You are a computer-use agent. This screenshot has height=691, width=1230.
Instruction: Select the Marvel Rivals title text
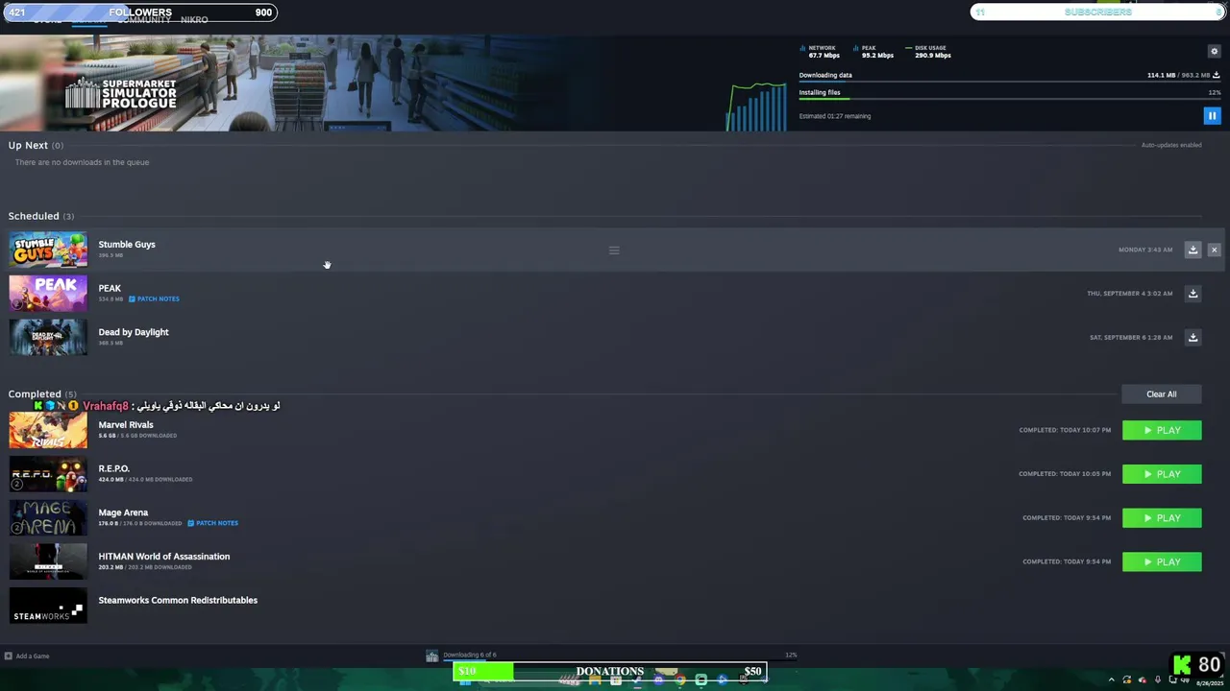[126, 425]
